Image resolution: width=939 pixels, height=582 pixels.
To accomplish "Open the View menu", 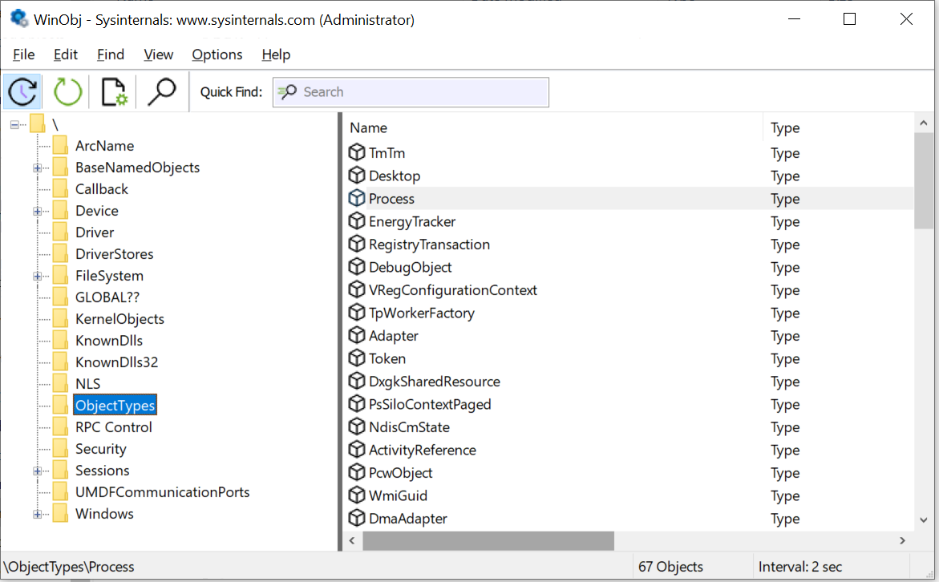I will (x=158, y=54).
